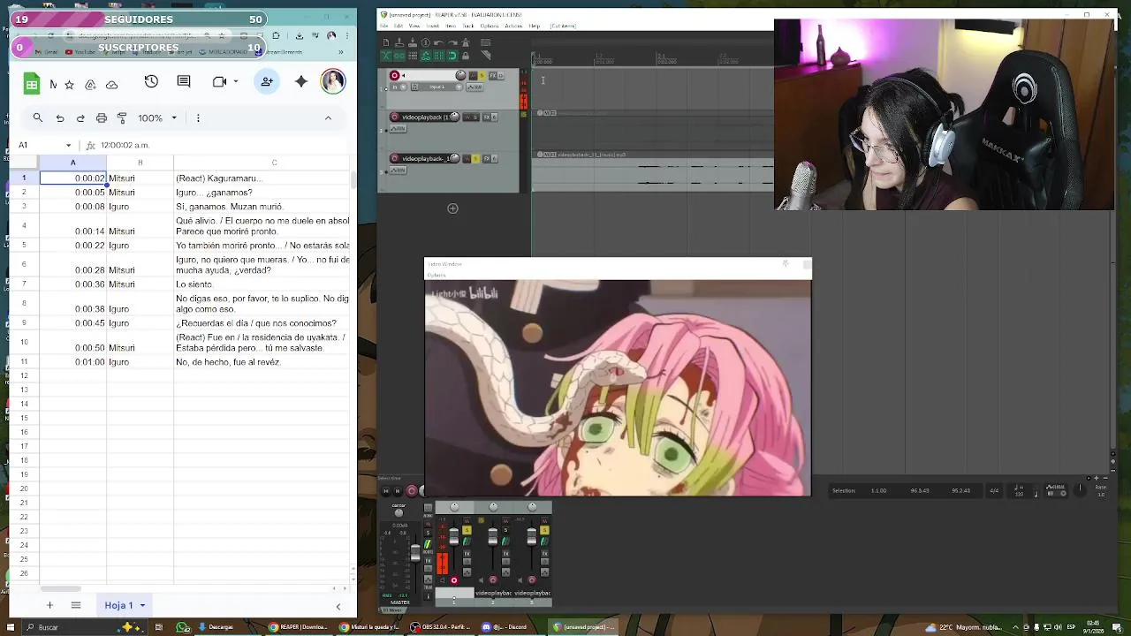The height and width of the screenshot is (636, 1131).
Task: Click the print icon in Sheets toolbar
Action: click(102, 117)
